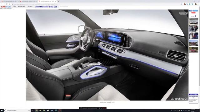This screenshot has height=112, width=200.
Task: Share the image with Tweet button
Action: pos(195,11)
